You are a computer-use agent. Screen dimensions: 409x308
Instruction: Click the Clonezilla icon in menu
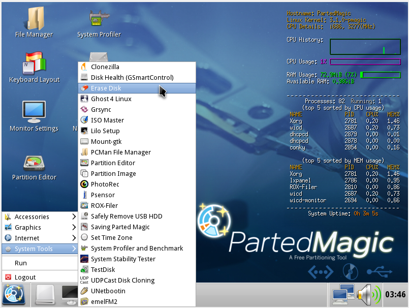pyautogui.click(x=84, y=67)
